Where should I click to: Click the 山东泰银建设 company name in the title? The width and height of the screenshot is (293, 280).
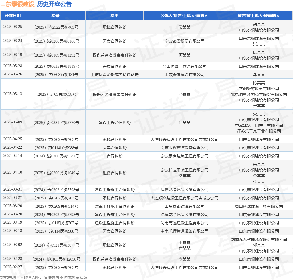click(17, 4)
